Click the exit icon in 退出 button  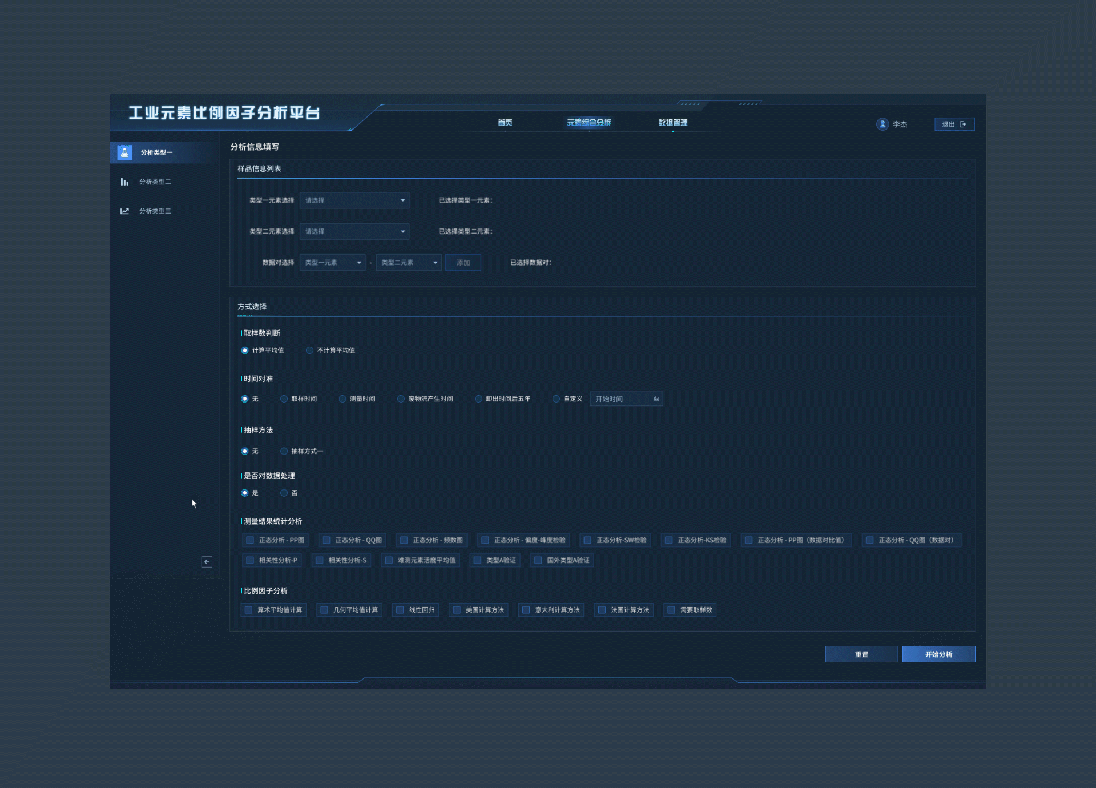pos(964,124)
